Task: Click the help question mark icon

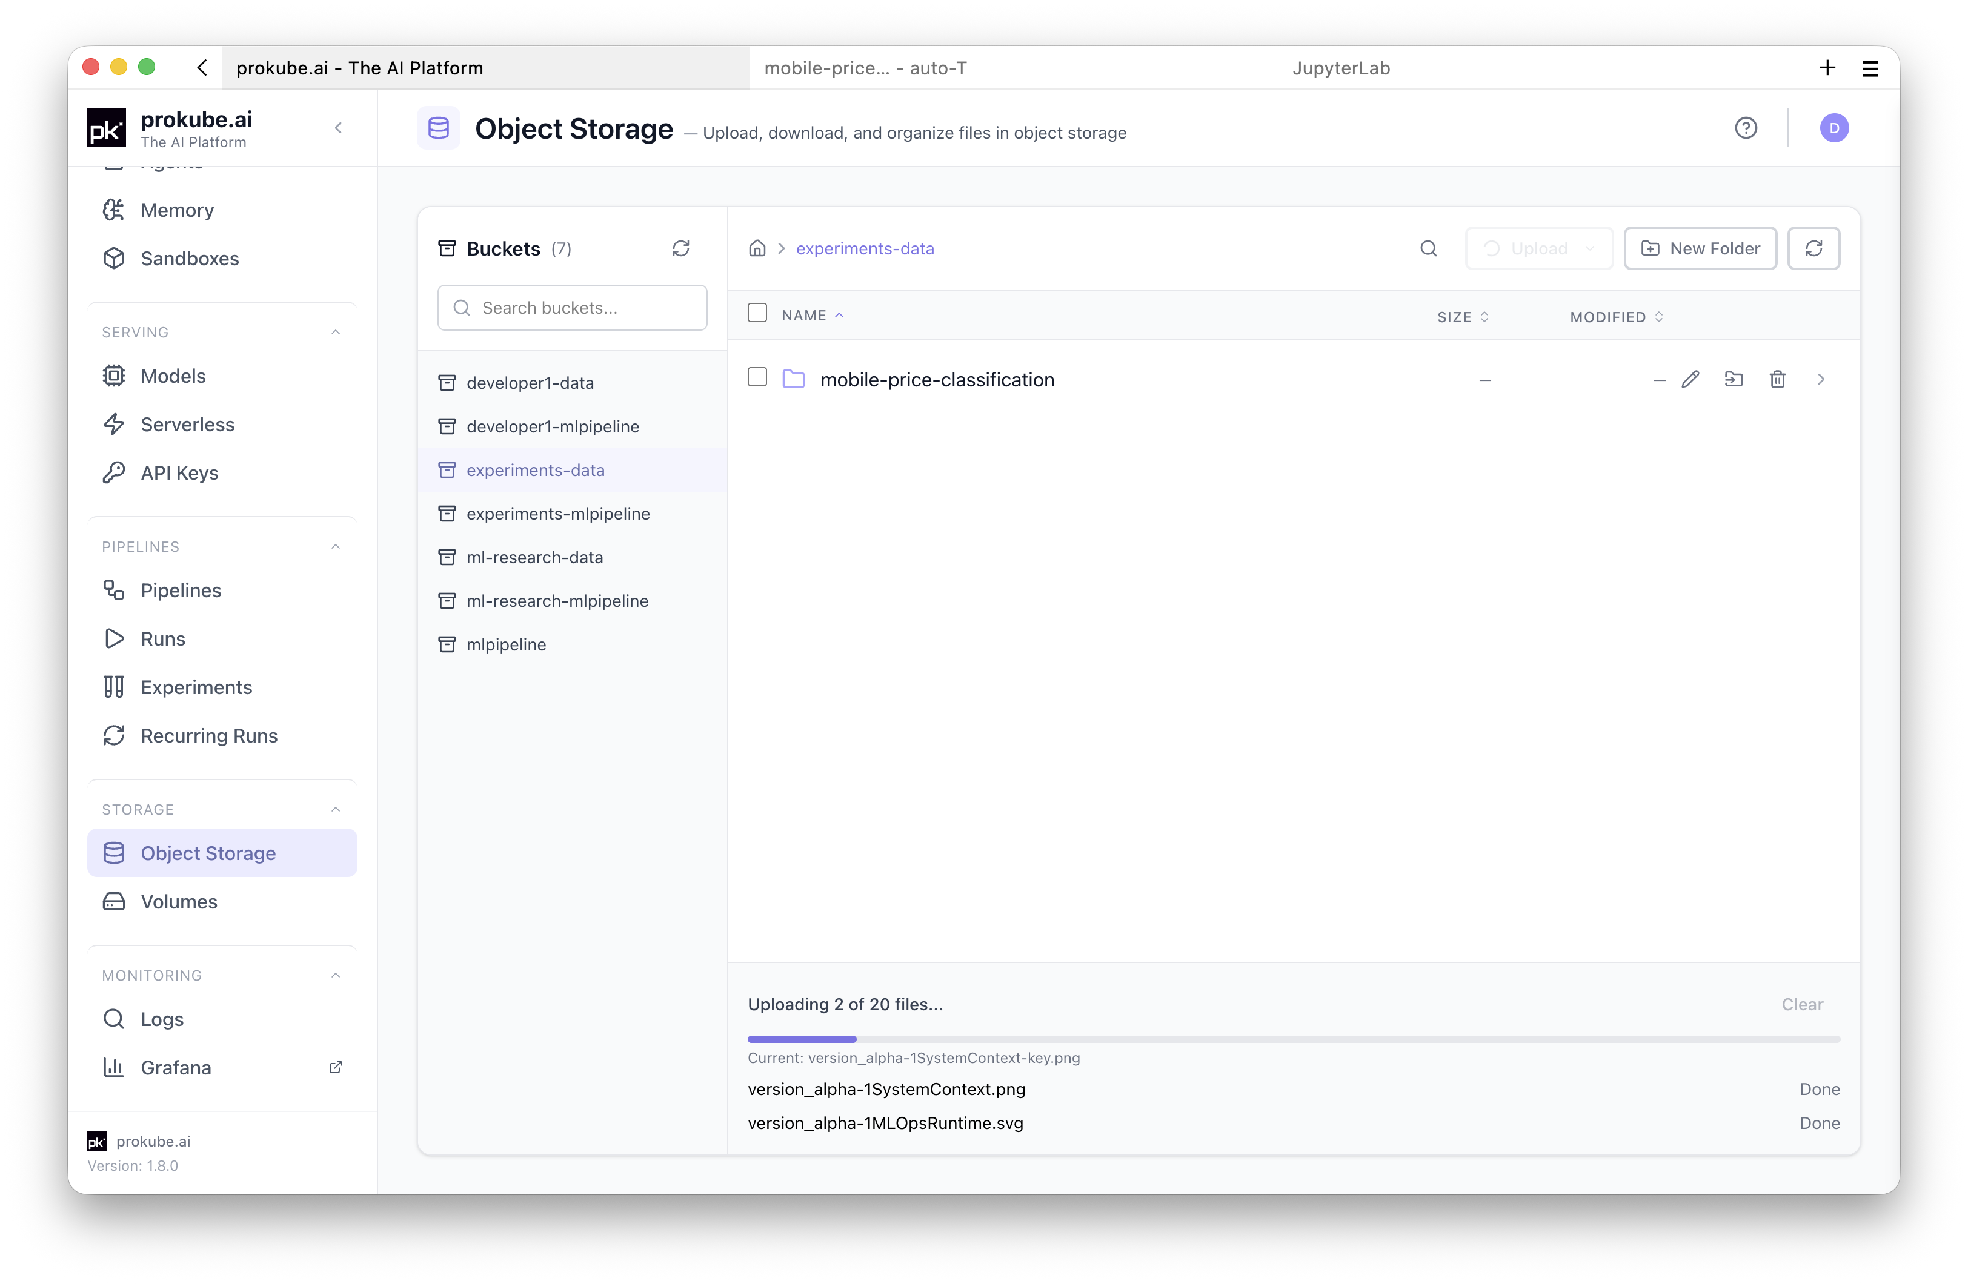Action: (1746, 128)
